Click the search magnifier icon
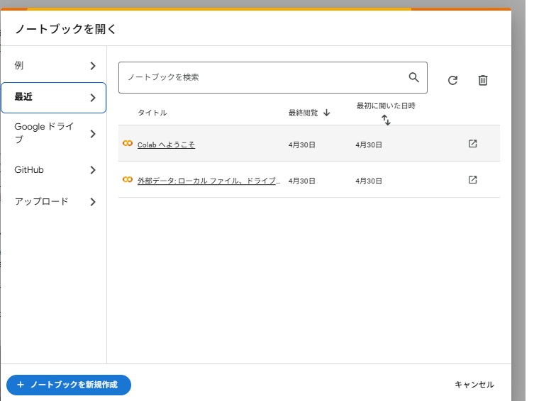 pyautogui.click(x=413, y=77)
